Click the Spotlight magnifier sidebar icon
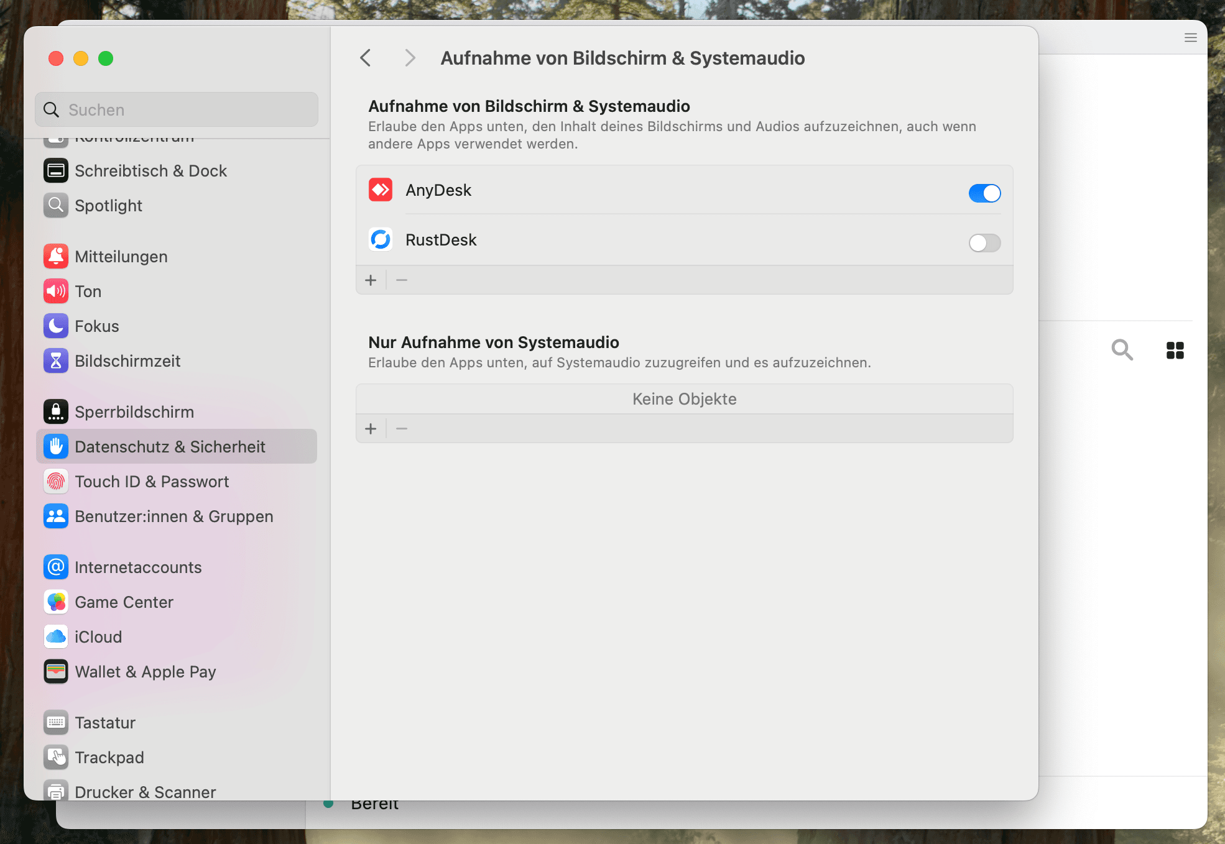Image resolution: width=1225 pixels, height=844 pixels. (x=56, y=205)
